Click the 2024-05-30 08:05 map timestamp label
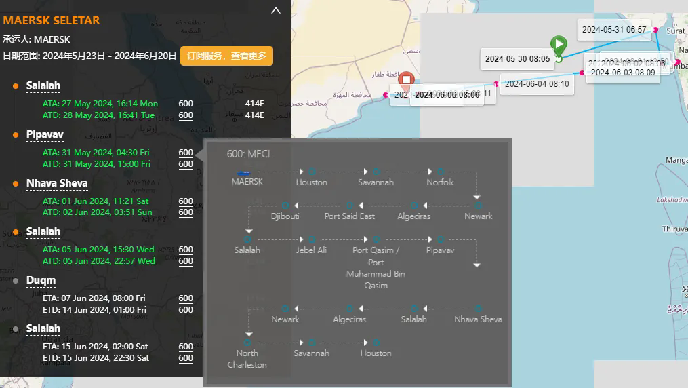688x388 pixels. click(x=517, y=59)
